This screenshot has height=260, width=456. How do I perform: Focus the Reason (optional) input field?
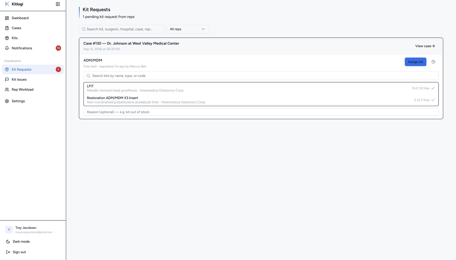261,112
